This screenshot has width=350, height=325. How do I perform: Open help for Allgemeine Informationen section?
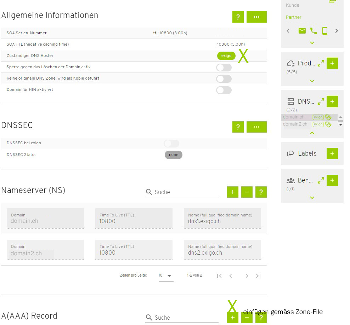(x=238, y=17)
